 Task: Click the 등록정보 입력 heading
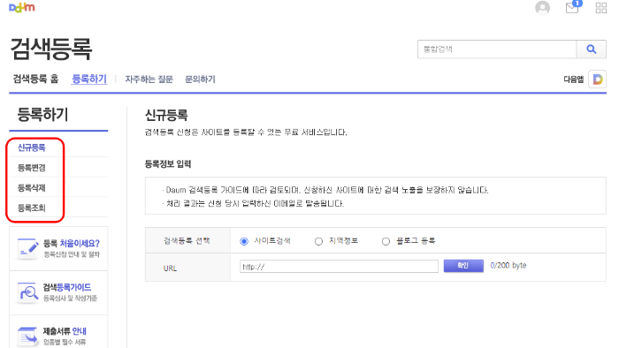[168, 164]
